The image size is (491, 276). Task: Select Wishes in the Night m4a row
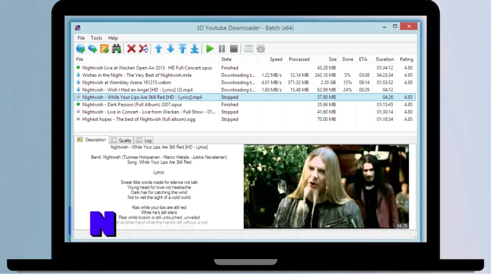pyautogui.click(x=245, y=75)
